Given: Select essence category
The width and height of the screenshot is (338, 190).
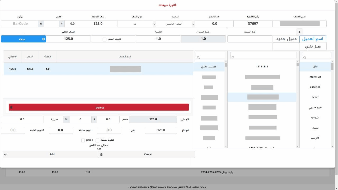Looking at the screenshot, I should [x=315, y=87].
